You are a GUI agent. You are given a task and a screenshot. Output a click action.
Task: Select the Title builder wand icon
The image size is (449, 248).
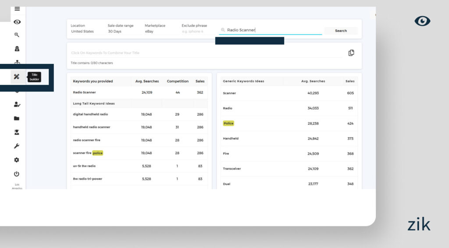pyautogui.click(x=17, y=77)
